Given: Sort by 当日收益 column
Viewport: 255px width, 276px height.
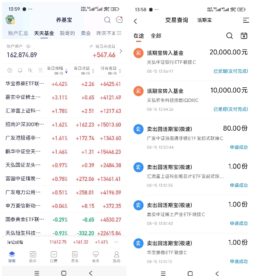Looking at the screenshot, I should (84, 70).
